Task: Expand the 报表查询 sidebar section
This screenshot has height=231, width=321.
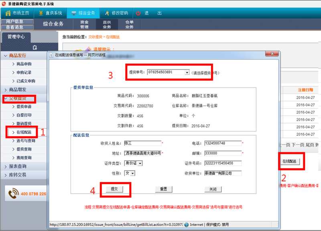Action: pos(18,166)
